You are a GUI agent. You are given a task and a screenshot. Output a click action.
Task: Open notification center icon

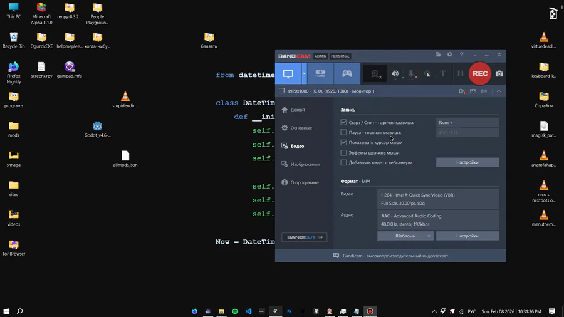pyautogui.click(x=551, y=311)
